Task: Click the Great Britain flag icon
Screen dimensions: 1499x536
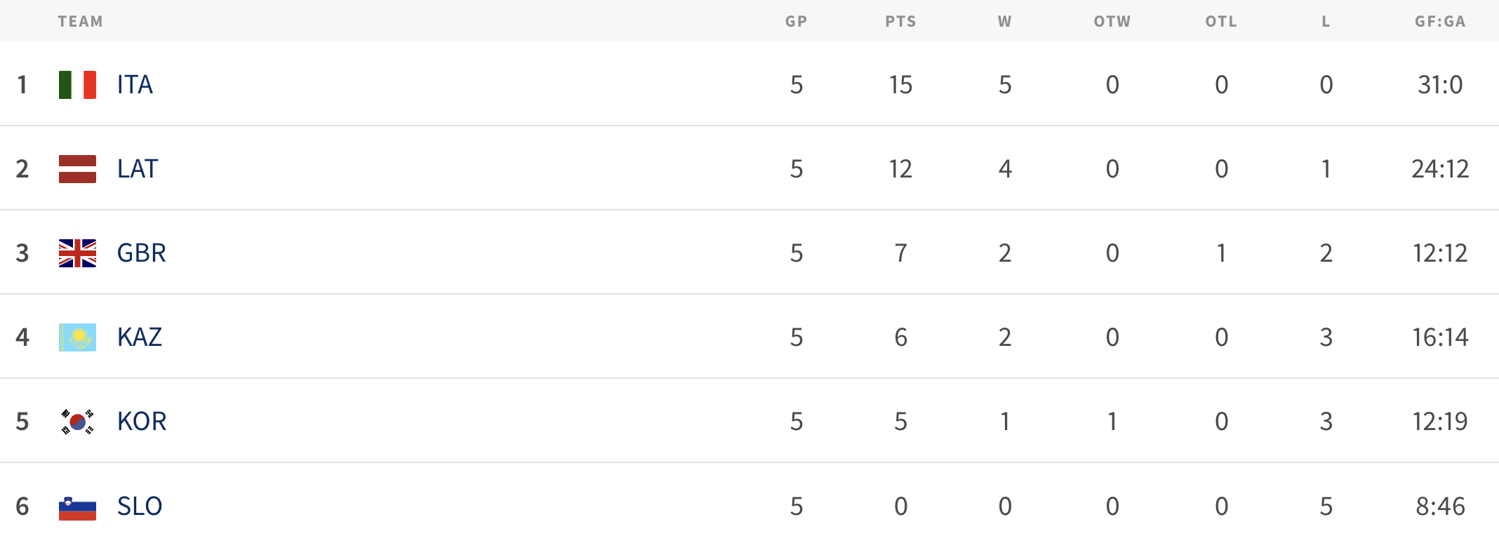Action: (x=77, y=253)
